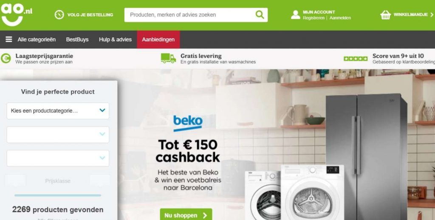Click the compass icon beside Volg je bestelling
Viewport: 435px width, 220px height.
(59, 15)
